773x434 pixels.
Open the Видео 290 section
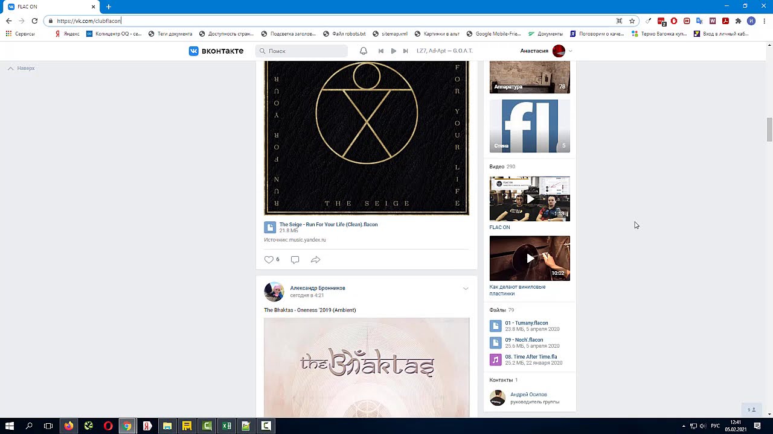502,166
